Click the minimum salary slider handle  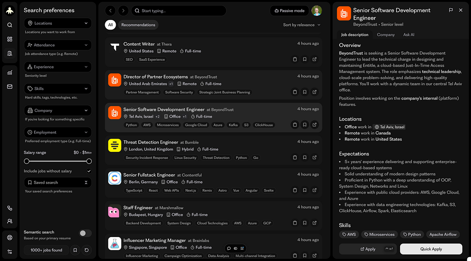(27, 161)
